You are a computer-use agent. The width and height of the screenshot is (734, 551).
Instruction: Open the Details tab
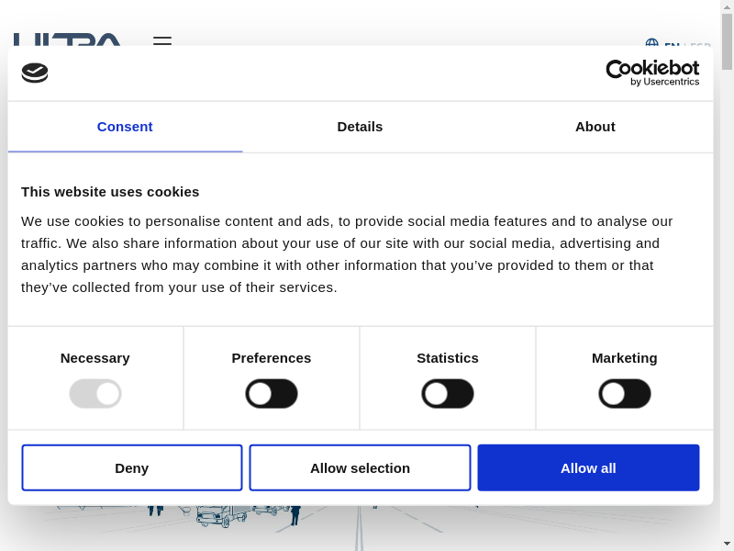360,127
